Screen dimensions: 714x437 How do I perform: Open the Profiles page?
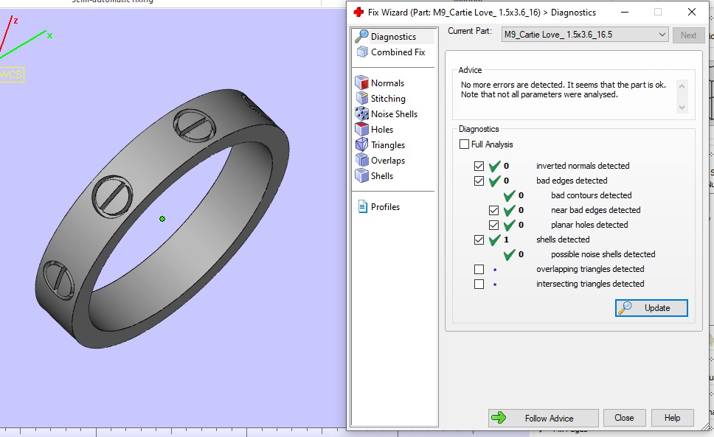coord(379,207)
